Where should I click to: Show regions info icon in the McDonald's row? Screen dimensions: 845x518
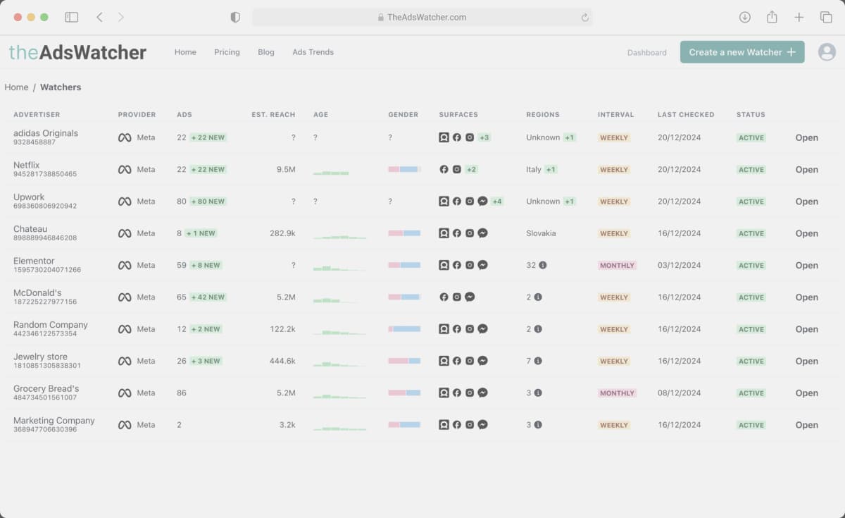[538, 297]
